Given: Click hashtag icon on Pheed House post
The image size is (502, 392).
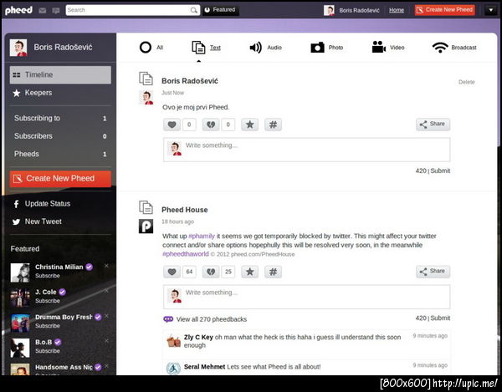Looking at the screenshot, I should (273, 272).
